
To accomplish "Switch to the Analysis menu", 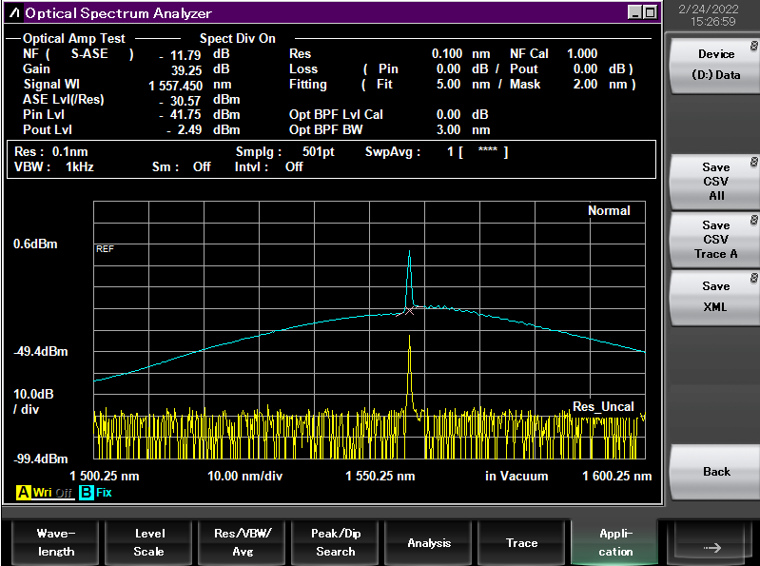I will click(429, 543).
